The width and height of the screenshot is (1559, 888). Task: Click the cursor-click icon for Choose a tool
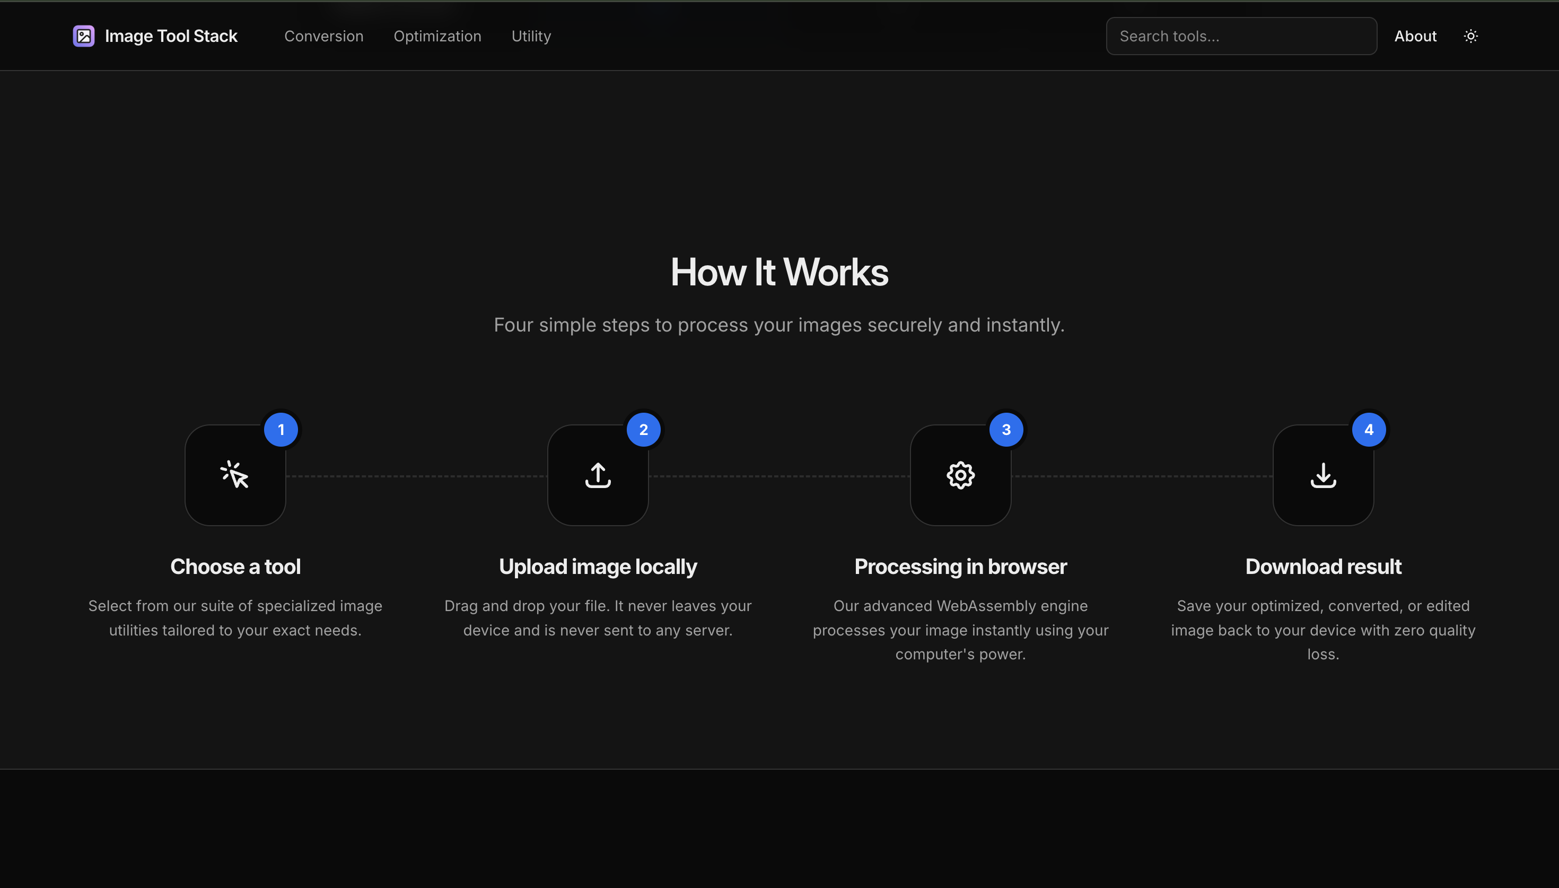[x=235, y=475]
